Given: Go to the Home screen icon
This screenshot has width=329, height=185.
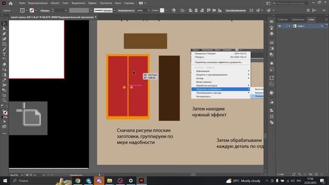Looking at the screenshot, I should click(10, 3).
